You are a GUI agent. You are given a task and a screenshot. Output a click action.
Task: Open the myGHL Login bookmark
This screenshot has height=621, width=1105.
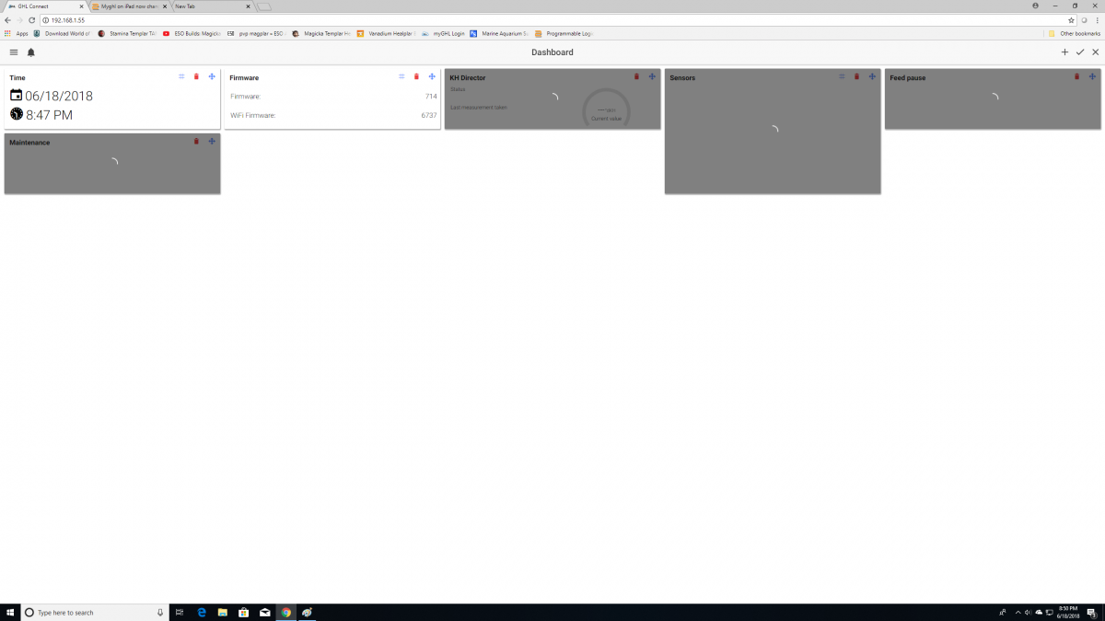pyautogui.click(x=444, y=33)
